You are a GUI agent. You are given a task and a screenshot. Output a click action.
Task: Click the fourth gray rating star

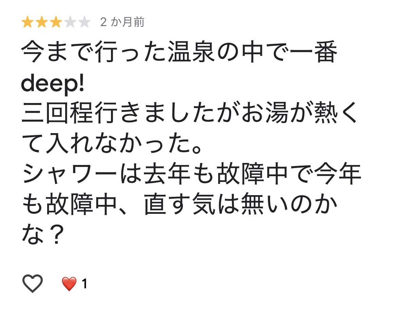point(70,23)
